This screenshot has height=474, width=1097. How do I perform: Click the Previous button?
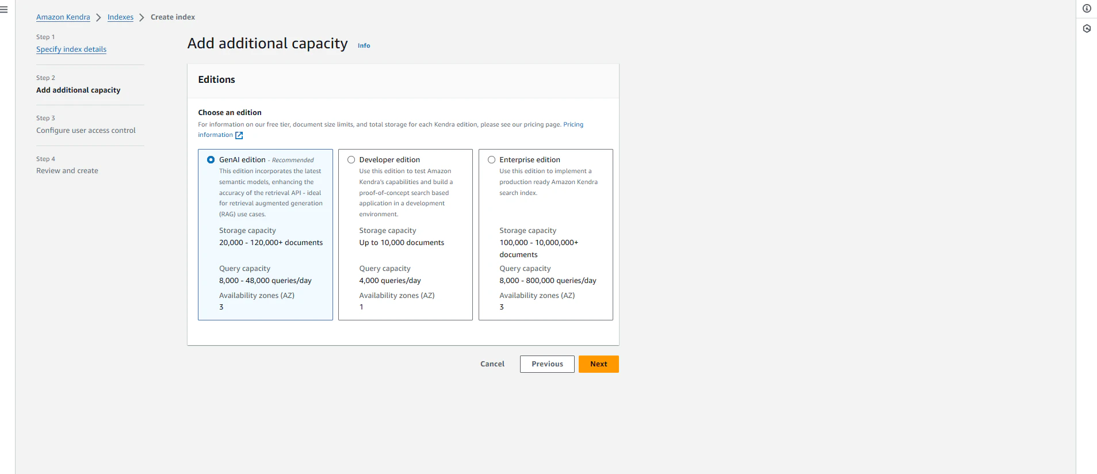point(547,364)
